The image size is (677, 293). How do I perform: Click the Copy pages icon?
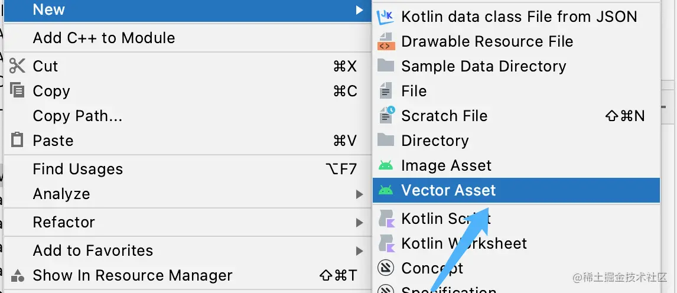17,90
